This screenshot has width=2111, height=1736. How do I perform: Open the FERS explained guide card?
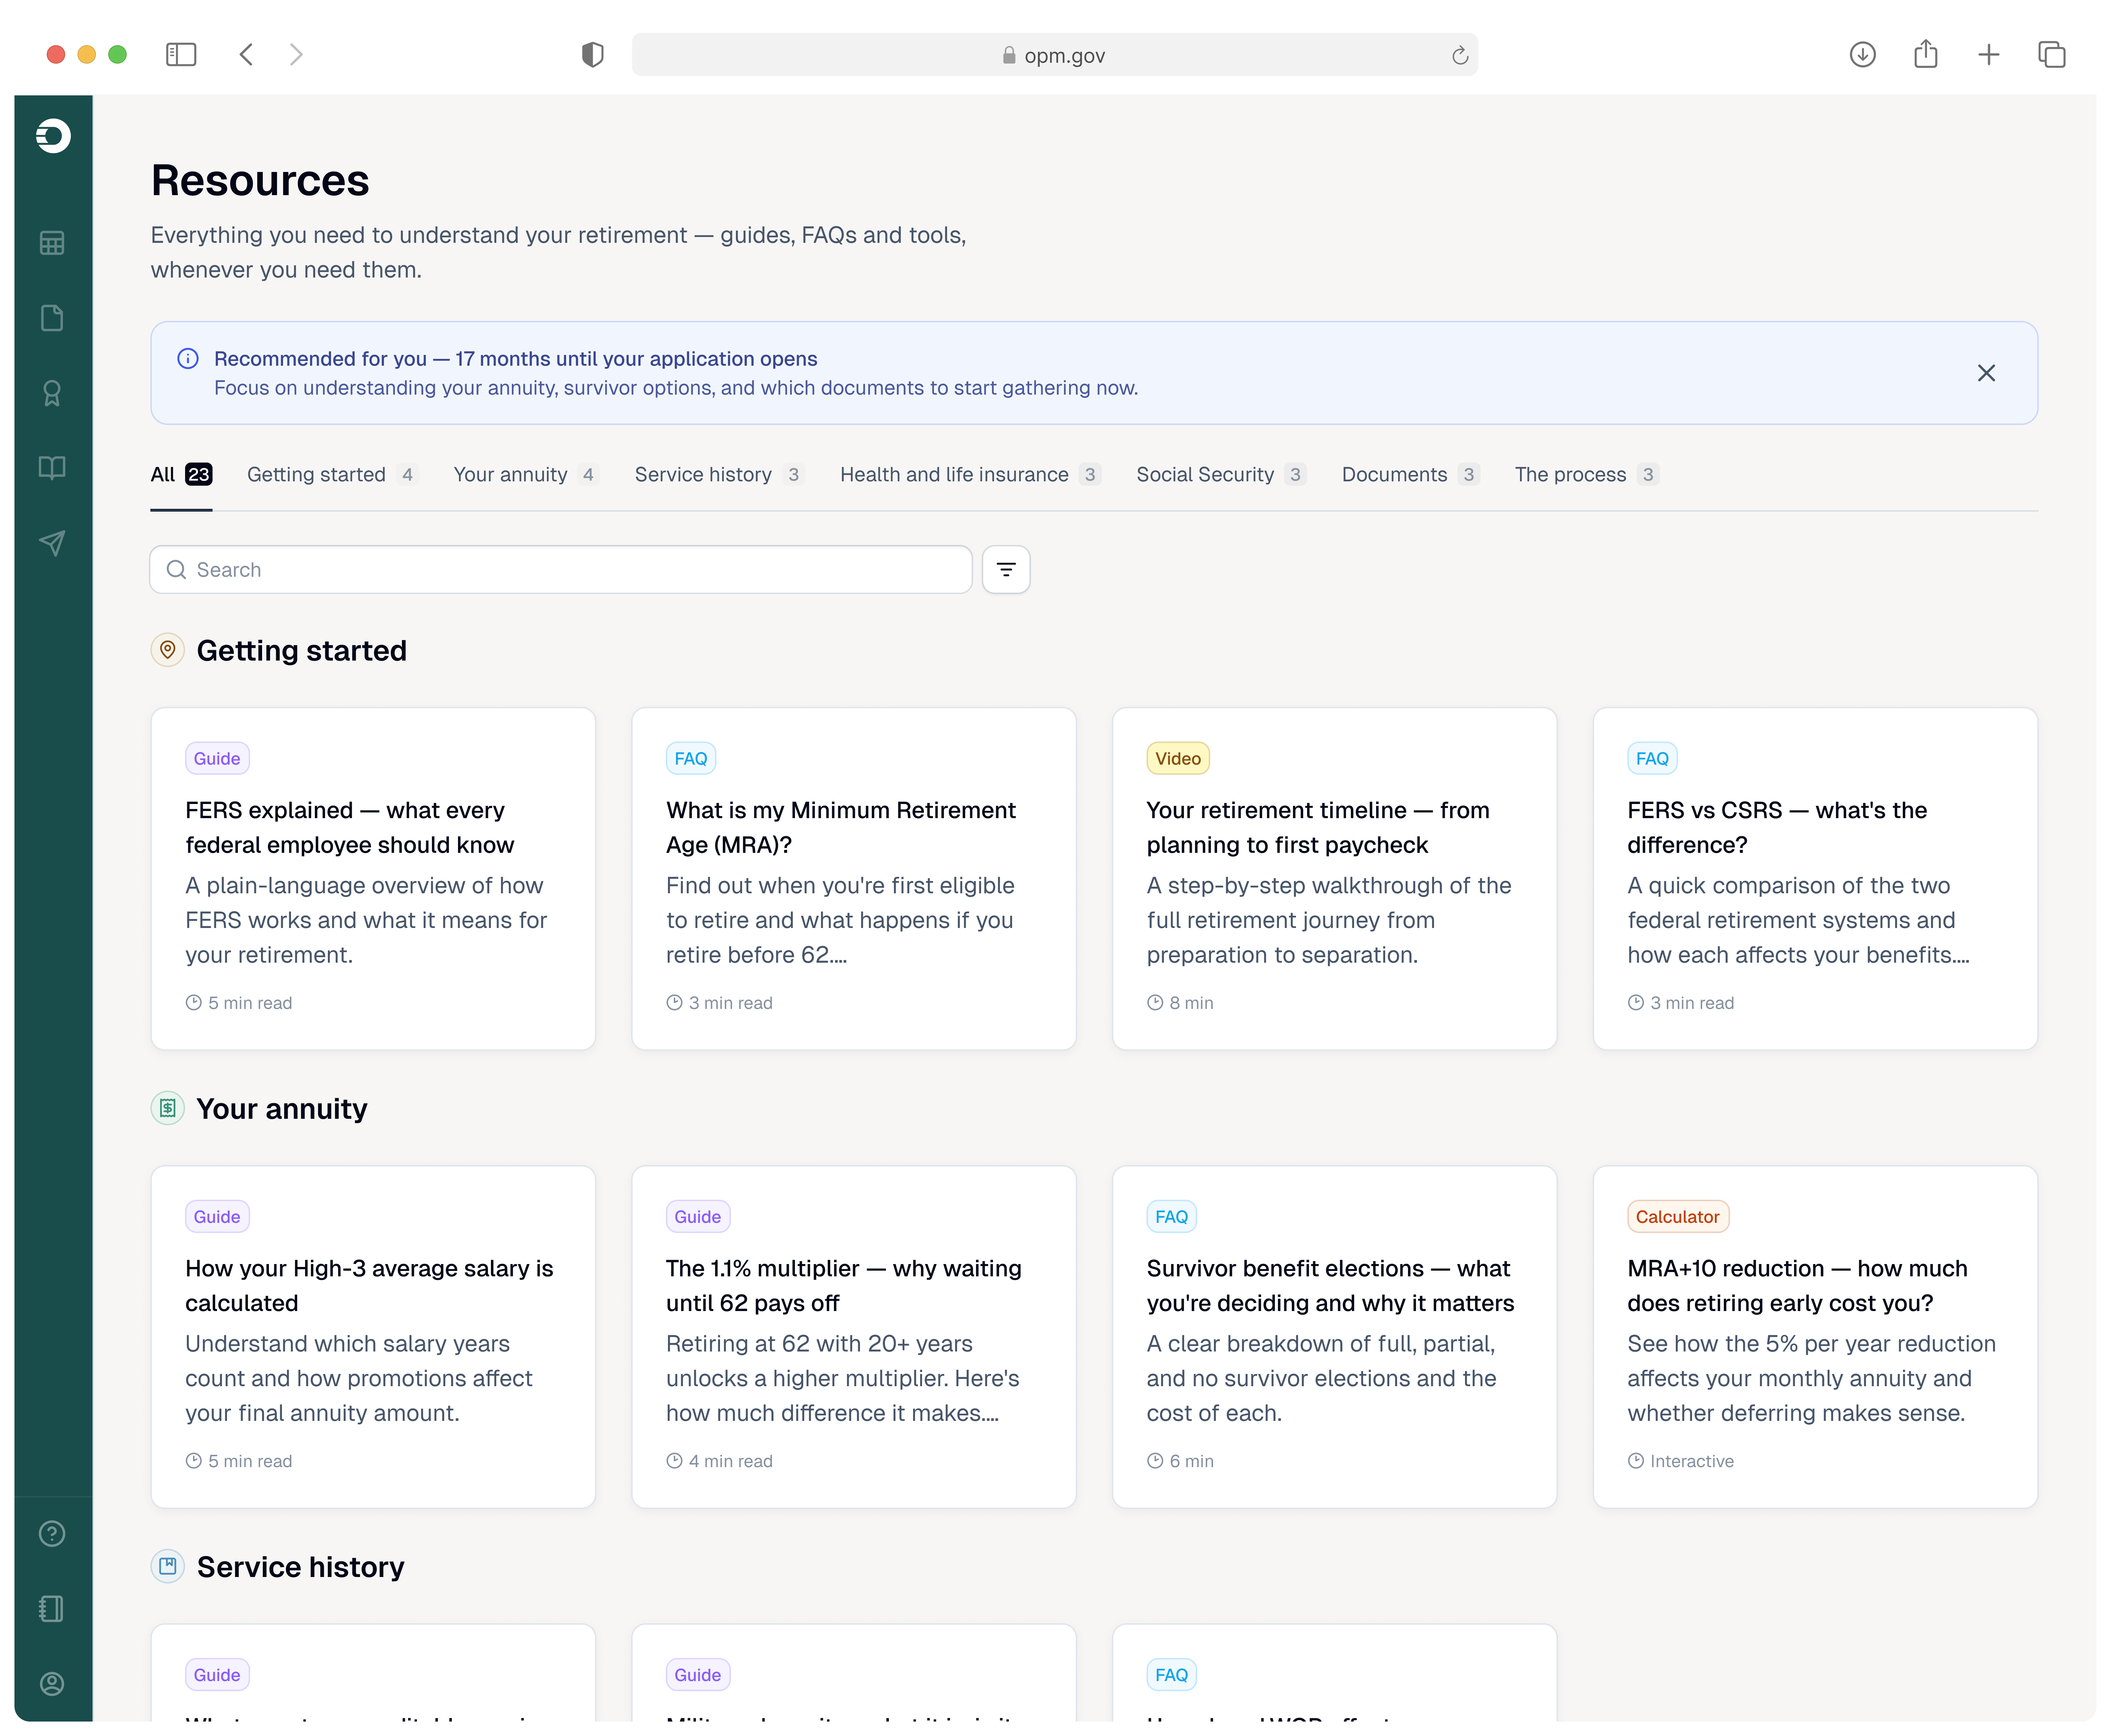[373, 879]
